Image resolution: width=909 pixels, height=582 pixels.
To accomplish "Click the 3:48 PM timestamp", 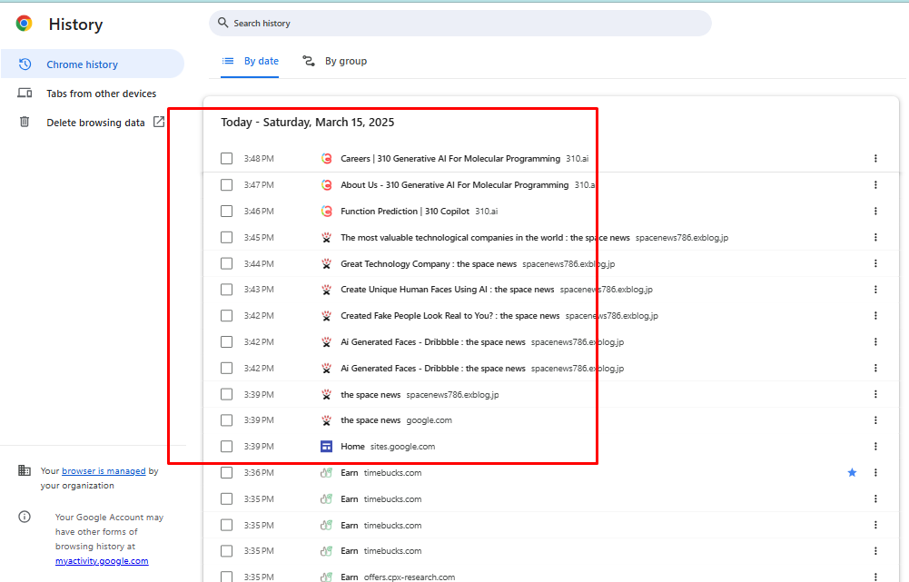I will 259,158.
